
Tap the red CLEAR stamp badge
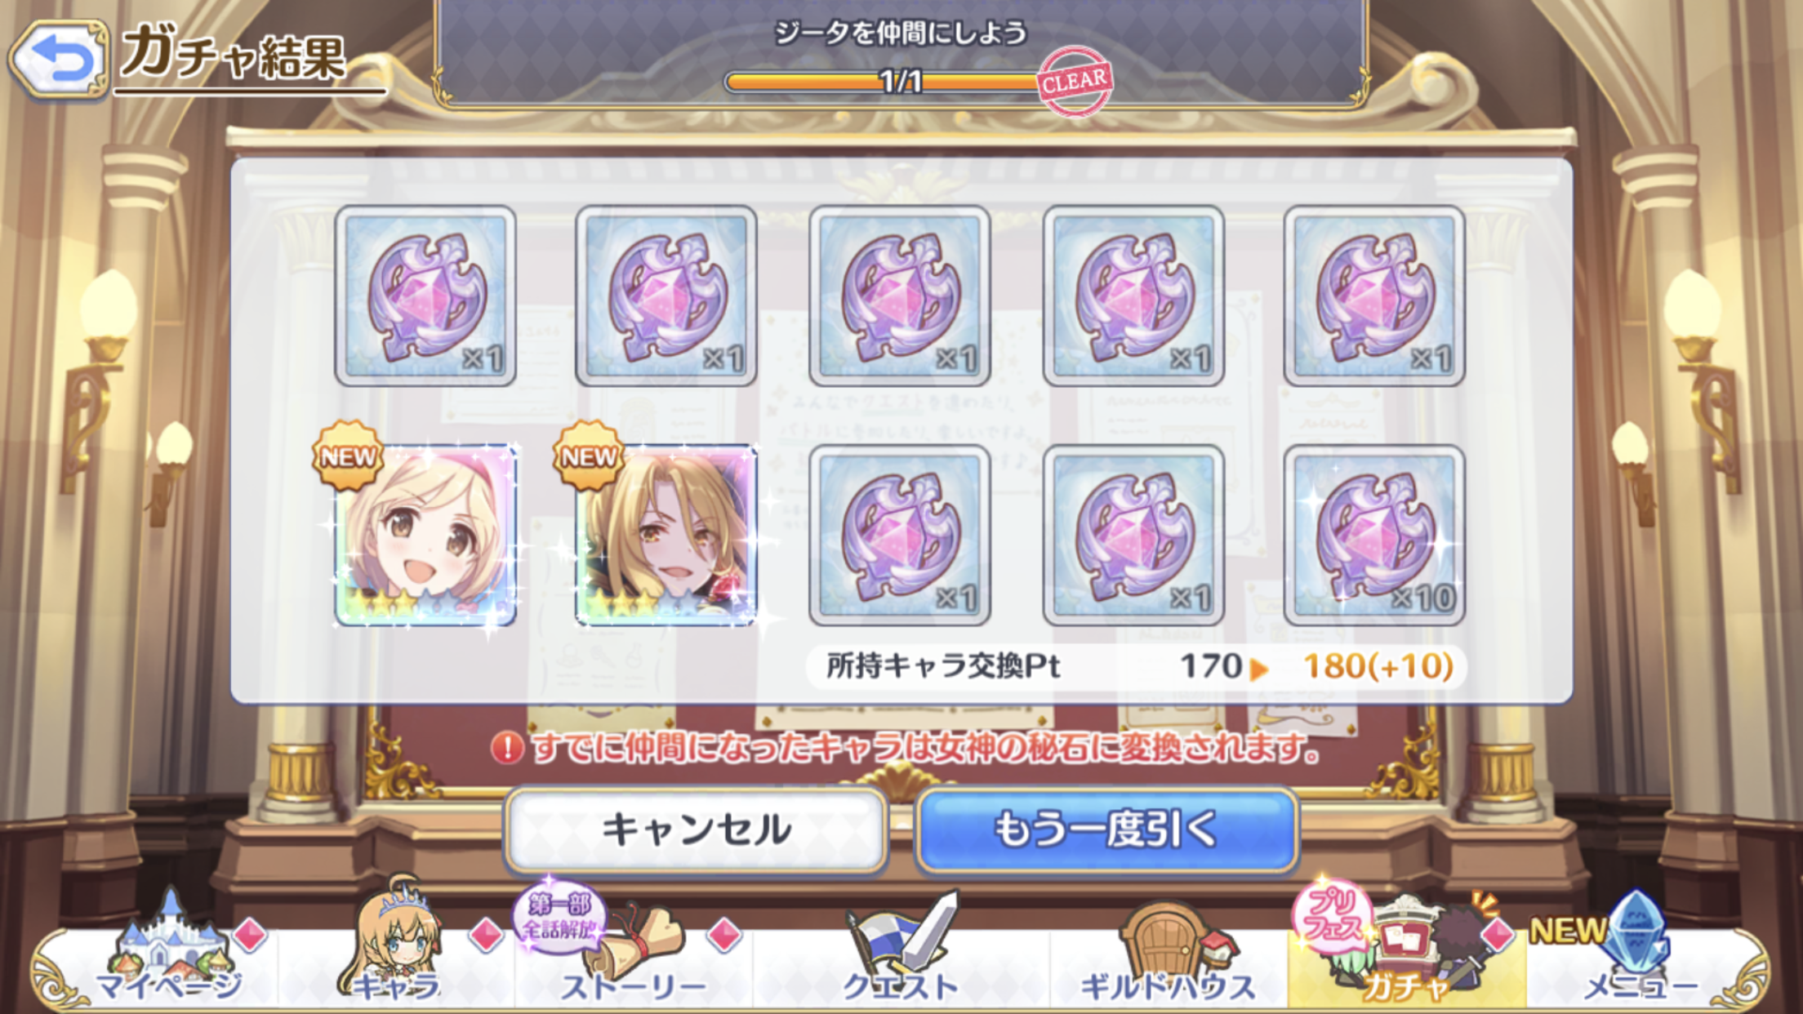1075,81
